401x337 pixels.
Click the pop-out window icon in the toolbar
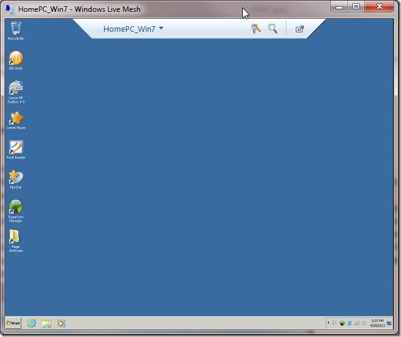click(300, 29)
